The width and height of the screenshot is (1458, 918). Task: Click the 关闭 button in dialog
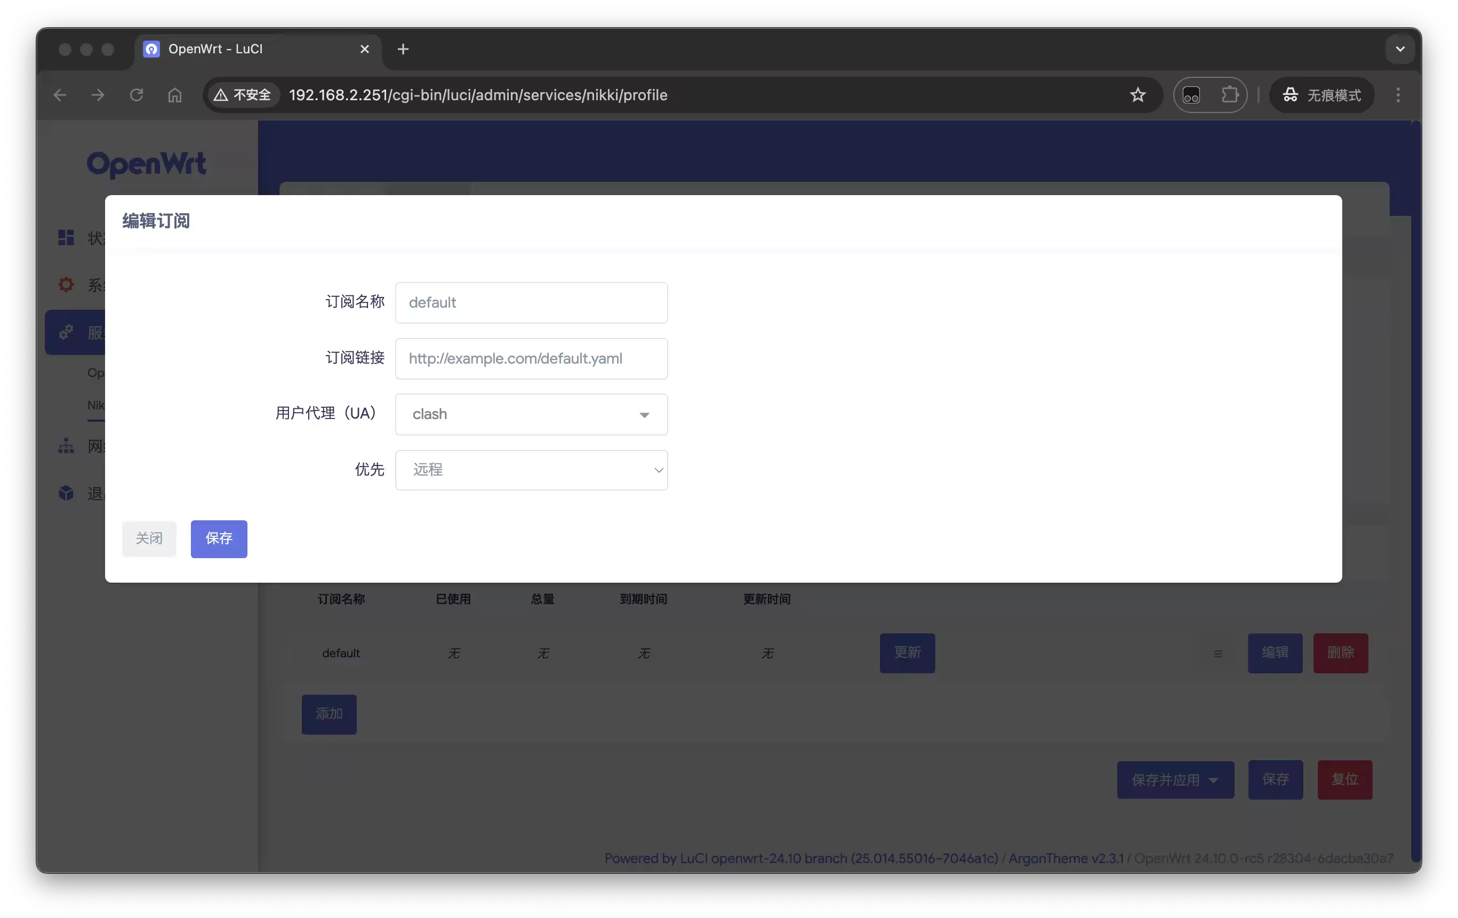[x=149, y=538]
